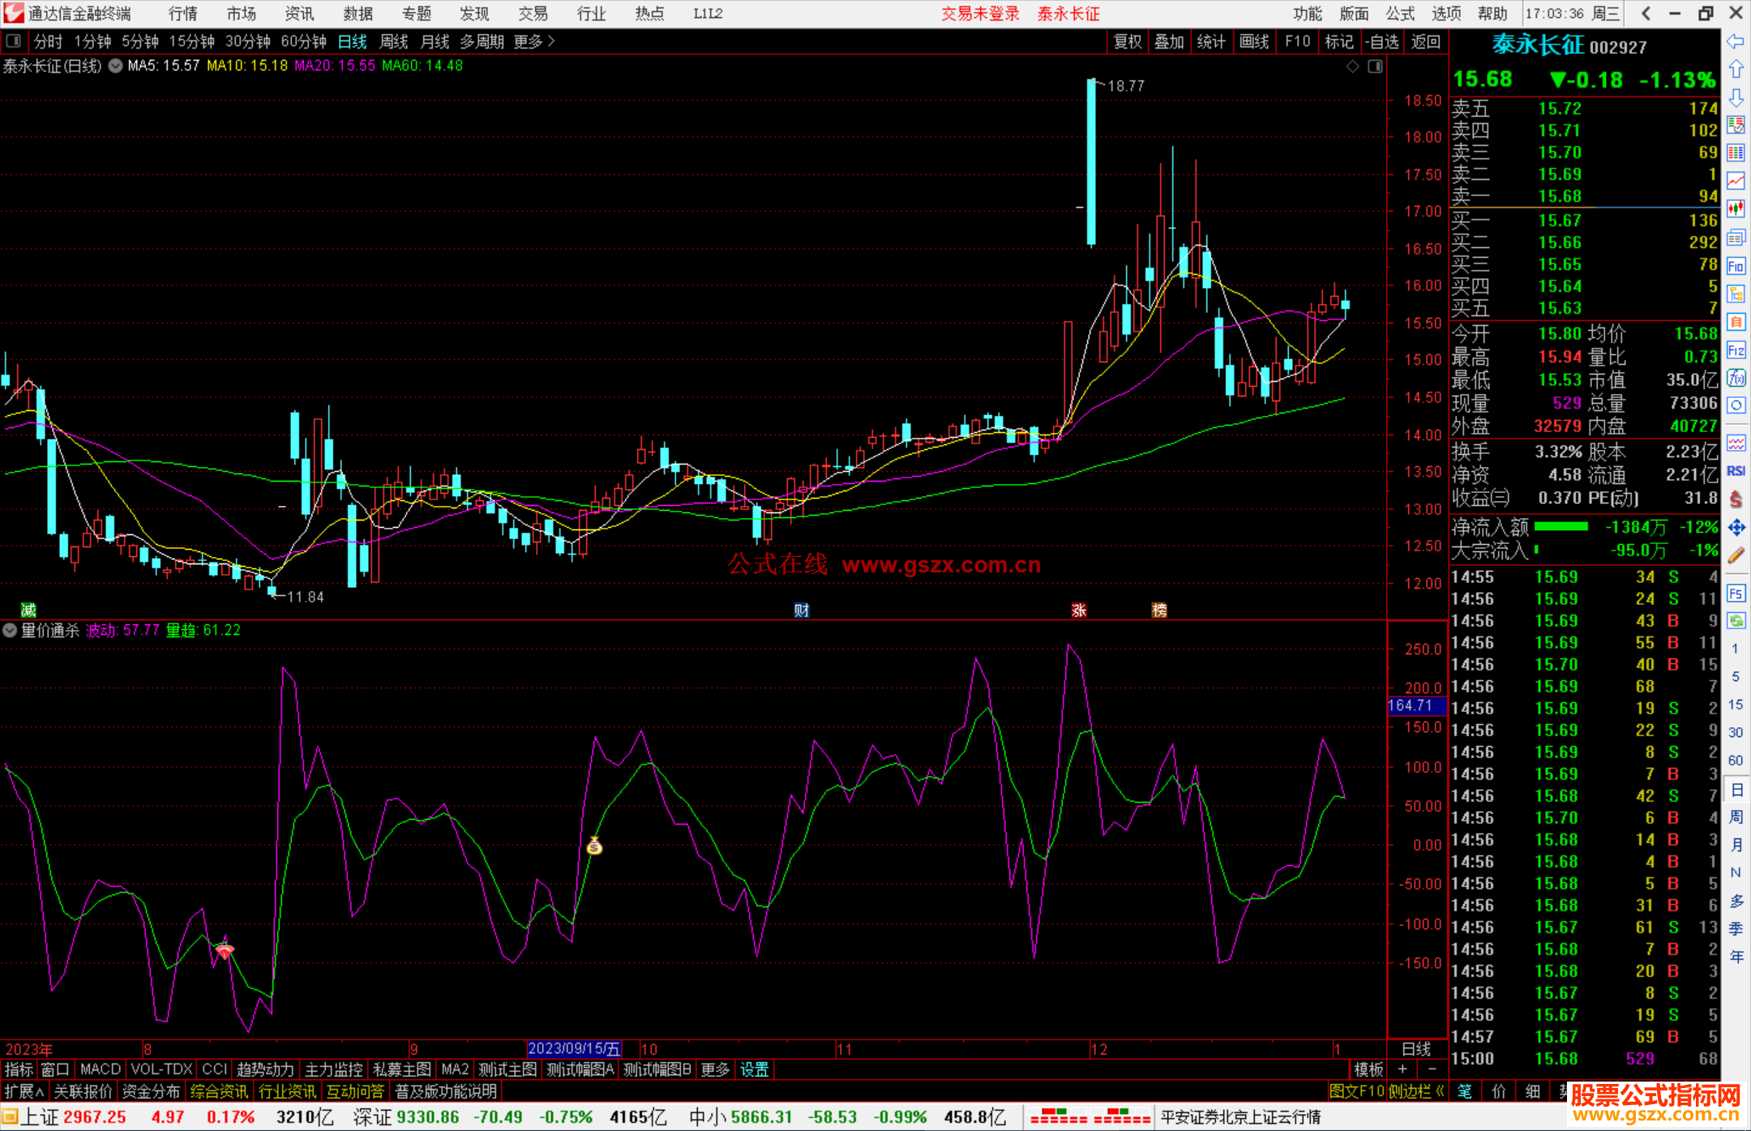Click the 减 marker below price chart
The width and height of the screenshot is (1751, 1131).
[28, 610]
